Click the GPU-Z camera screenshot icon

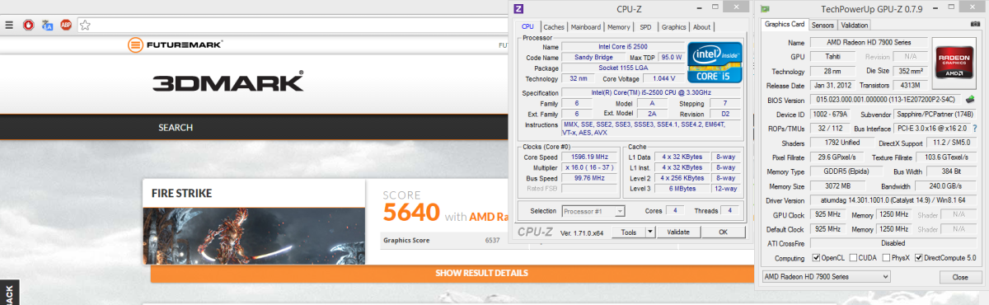976,25
